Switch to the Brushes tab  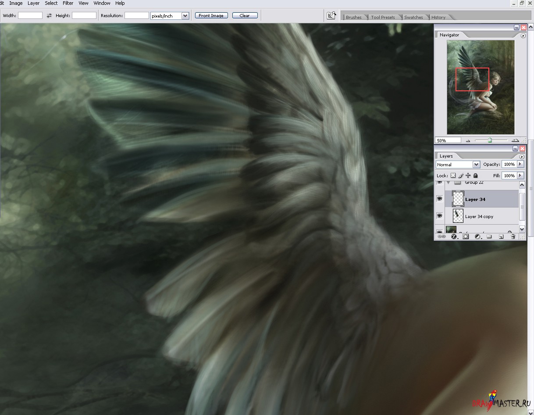point(354,17)
